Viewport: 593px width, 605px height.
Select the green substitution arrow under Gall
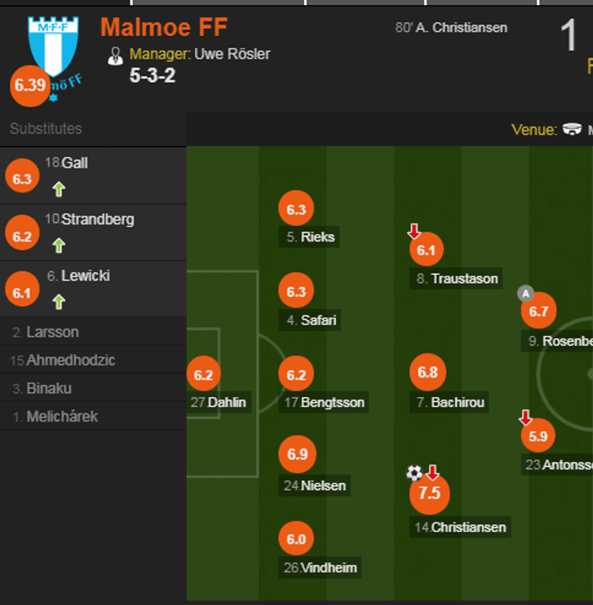(58, 189)
